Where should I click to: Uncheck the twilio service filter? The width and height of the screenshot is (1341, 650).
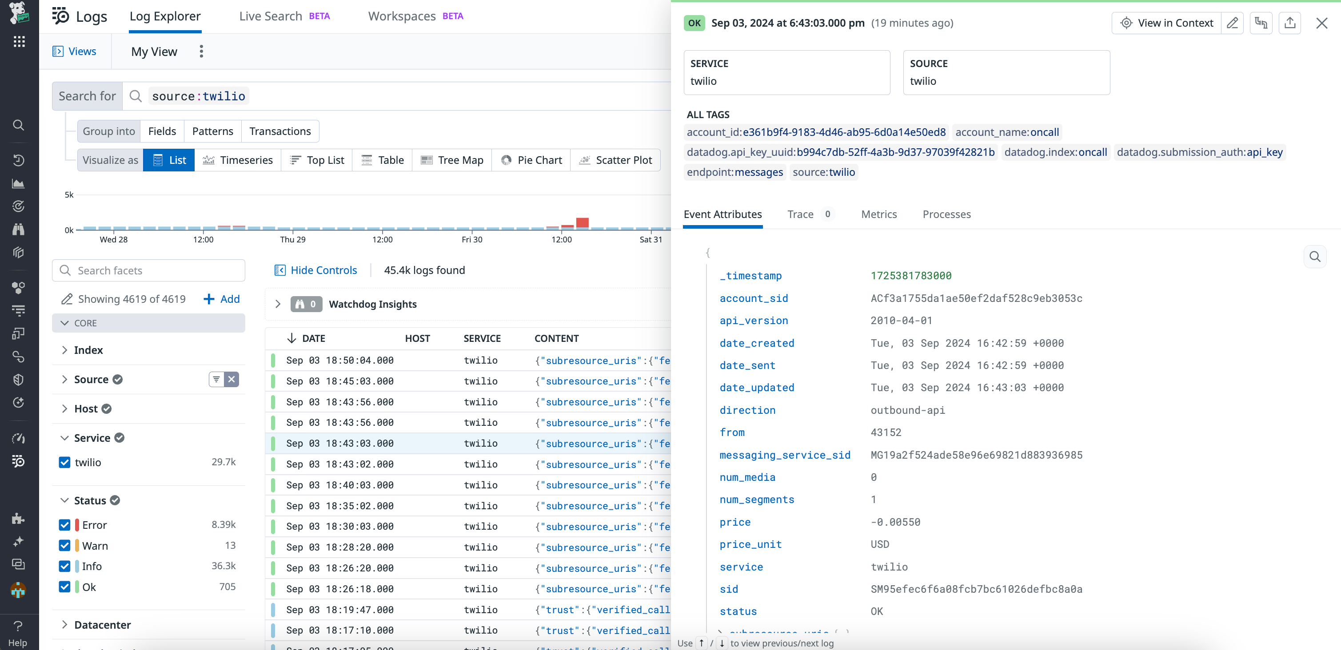point(64,462)
